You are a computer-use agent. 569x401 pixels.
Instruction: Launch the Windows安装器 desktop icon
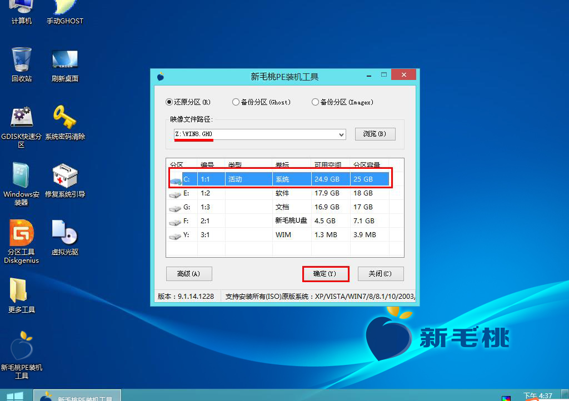pyautogui.click(x=22, y=184)
